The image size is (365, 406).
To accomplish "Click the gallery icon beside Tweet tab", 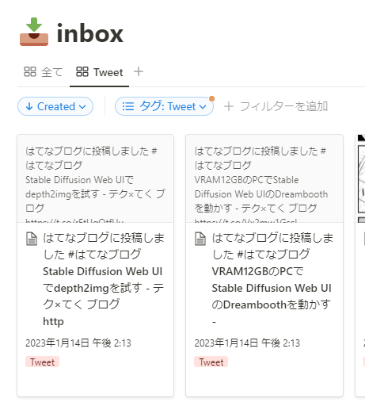I will tap(82, 71).
